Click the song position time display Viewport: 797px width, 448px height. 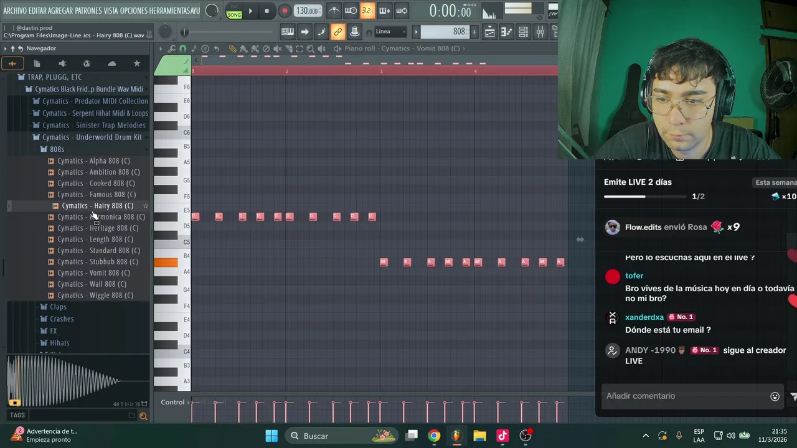451,11
